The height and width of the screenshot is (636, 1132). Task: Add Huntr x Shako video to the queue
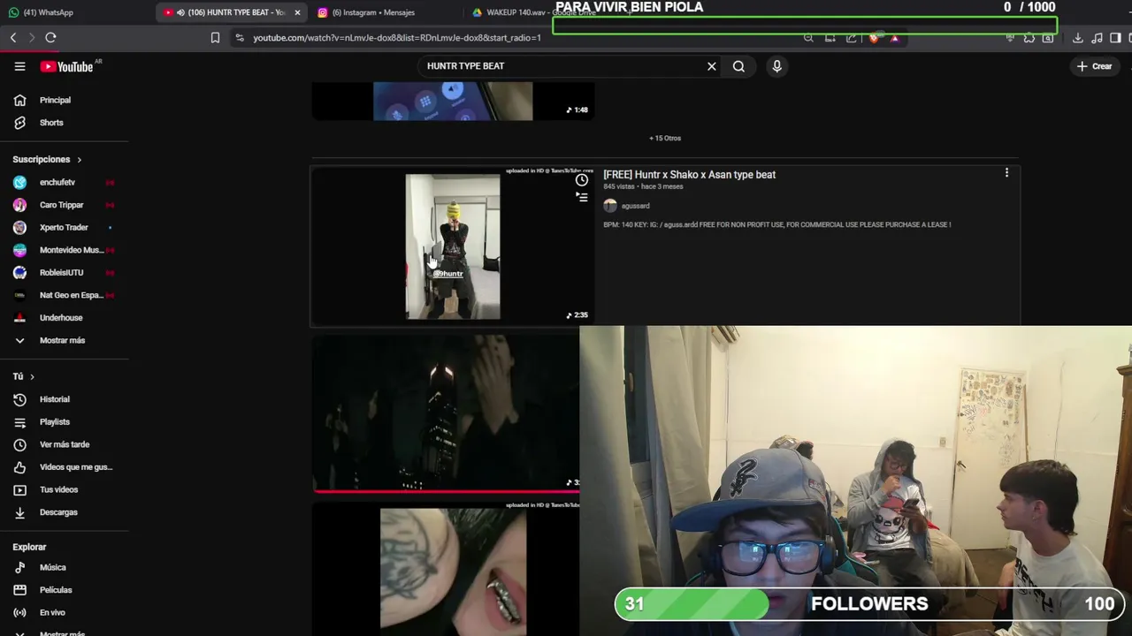pos(581,197)
